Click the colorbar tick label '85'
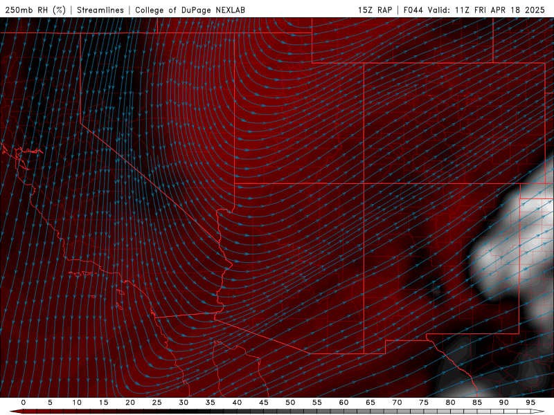The width and height of the screenshot is (554, 415). coord(477,403)
